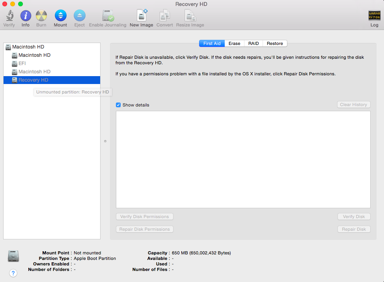The width and height of the screenshot is (384, 282).
Task: Click the Eject toolbar icon
Action: pos(80,15)
